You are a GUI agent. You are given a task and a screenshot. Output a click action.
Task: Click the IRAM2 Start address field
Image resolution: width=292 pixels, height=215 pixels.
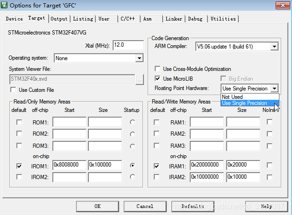pos(207,177)
